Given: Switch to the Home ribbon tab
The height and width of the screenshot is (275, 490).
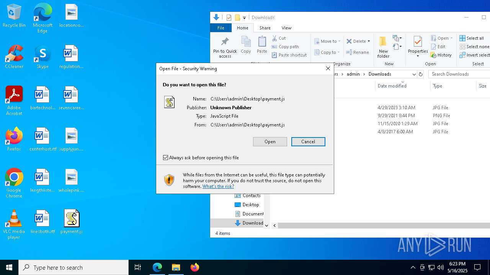Looking at the screenshot, I should (x=243, y=28).
